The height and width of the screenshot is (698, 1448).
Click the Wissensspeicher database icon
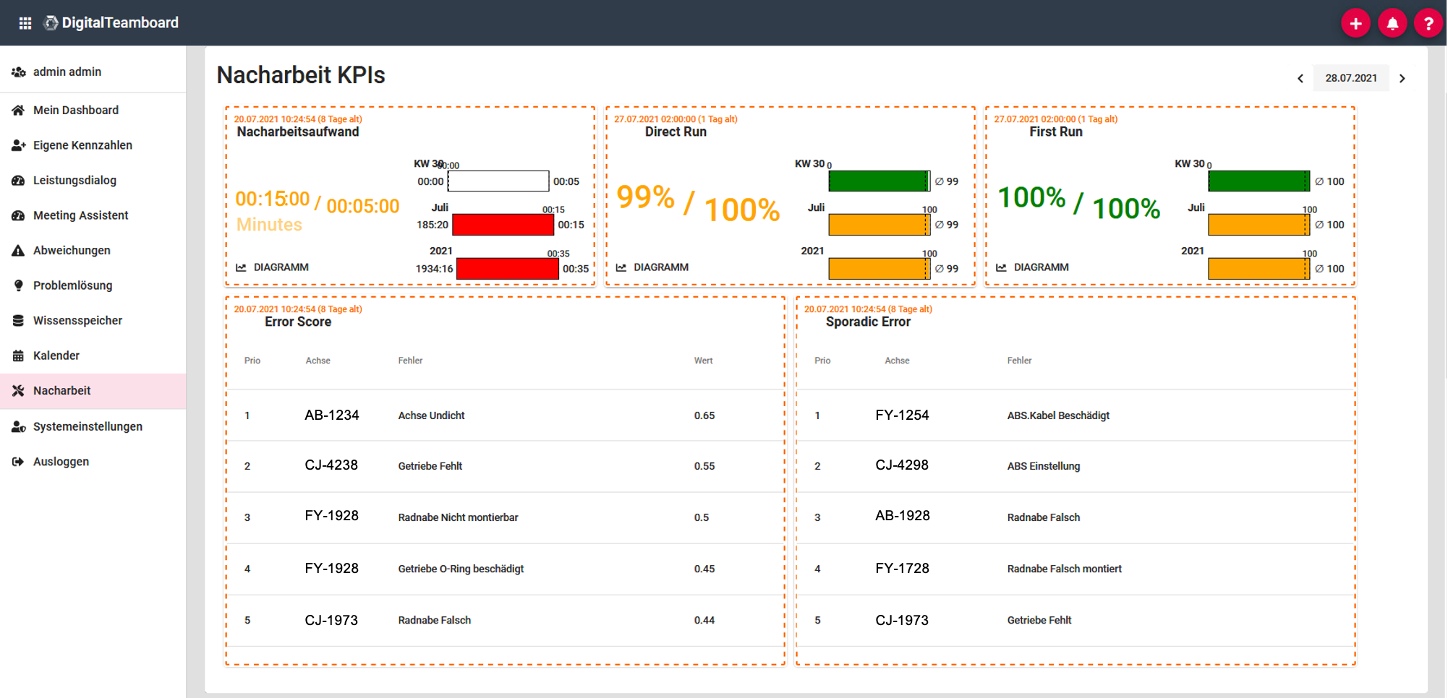[19, 321]
